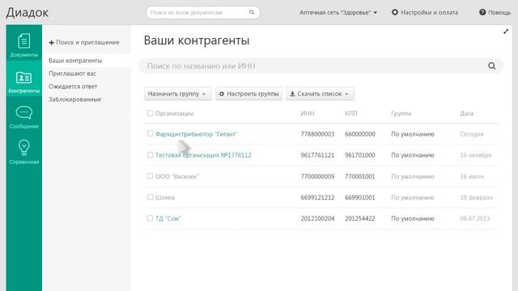Click По умолчанию in the Шляпа row
This screenshot has width=518, height=291.
pos(413,197)
